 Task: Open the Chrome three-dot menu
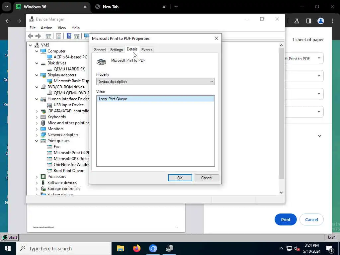tap(333, 21)
